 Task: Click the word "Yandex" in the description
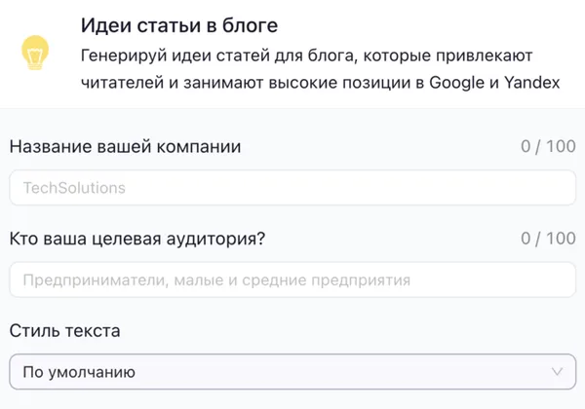point(532,83)
